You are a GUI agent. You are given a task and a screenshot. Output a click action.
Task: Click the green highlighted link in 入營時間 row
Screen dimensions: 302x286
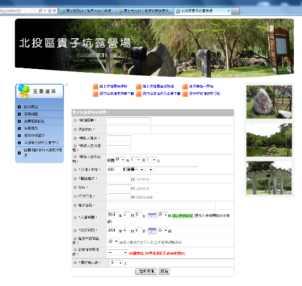(x=183, y=216)
